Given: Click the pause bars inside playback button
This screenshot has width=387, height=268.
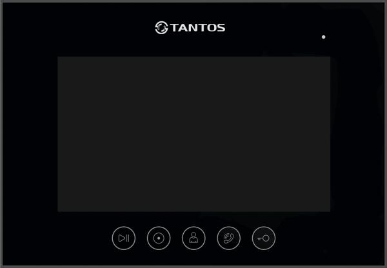Looking at the screenshot, I should click(128, 238).
